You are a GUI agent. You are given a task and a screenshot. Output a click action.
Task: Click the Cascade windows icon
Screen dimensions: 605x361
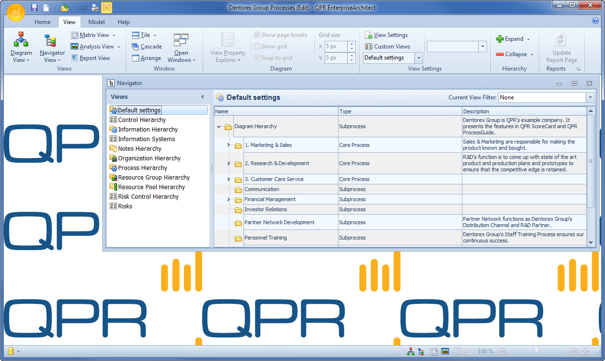pos(147,47)
